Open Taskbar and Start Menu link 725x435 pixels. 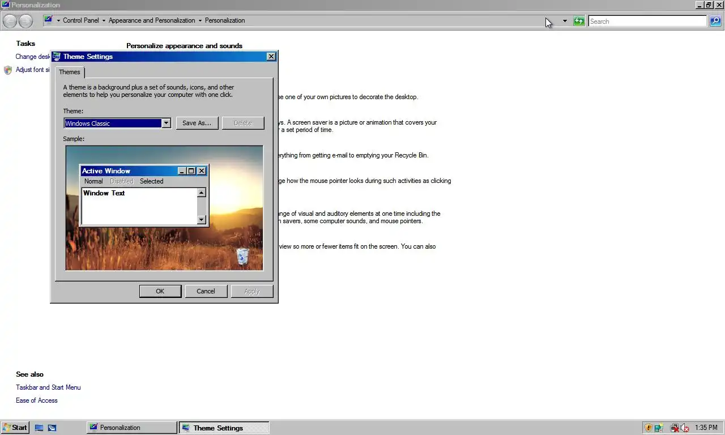[48, 387]
